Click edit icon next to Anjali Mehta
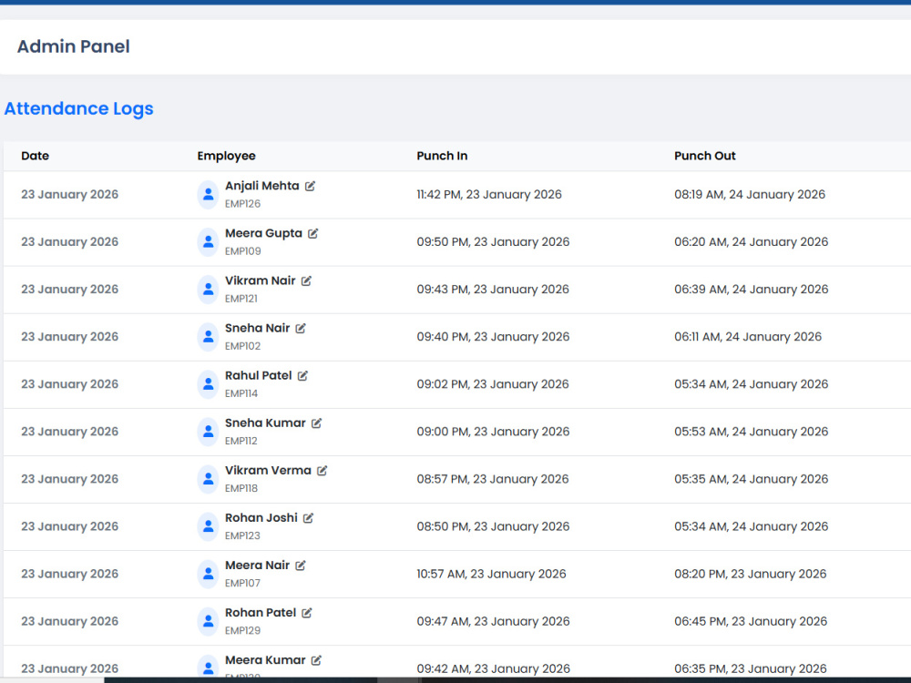This screenshot has height=683, width=911. [311, 186]
